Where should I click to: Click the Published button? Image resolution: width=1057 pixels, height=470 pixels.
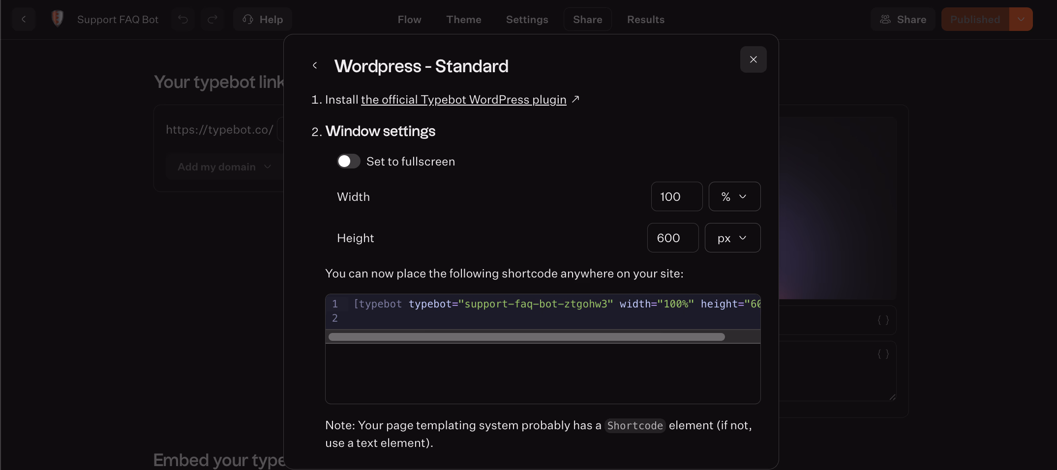(x=975, y=20)
